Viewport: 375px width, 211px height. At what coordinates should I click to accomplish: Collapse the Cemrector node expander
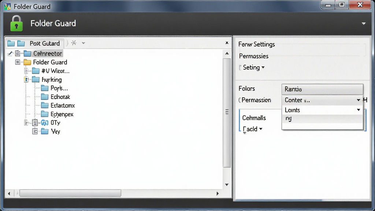[18, 53]
